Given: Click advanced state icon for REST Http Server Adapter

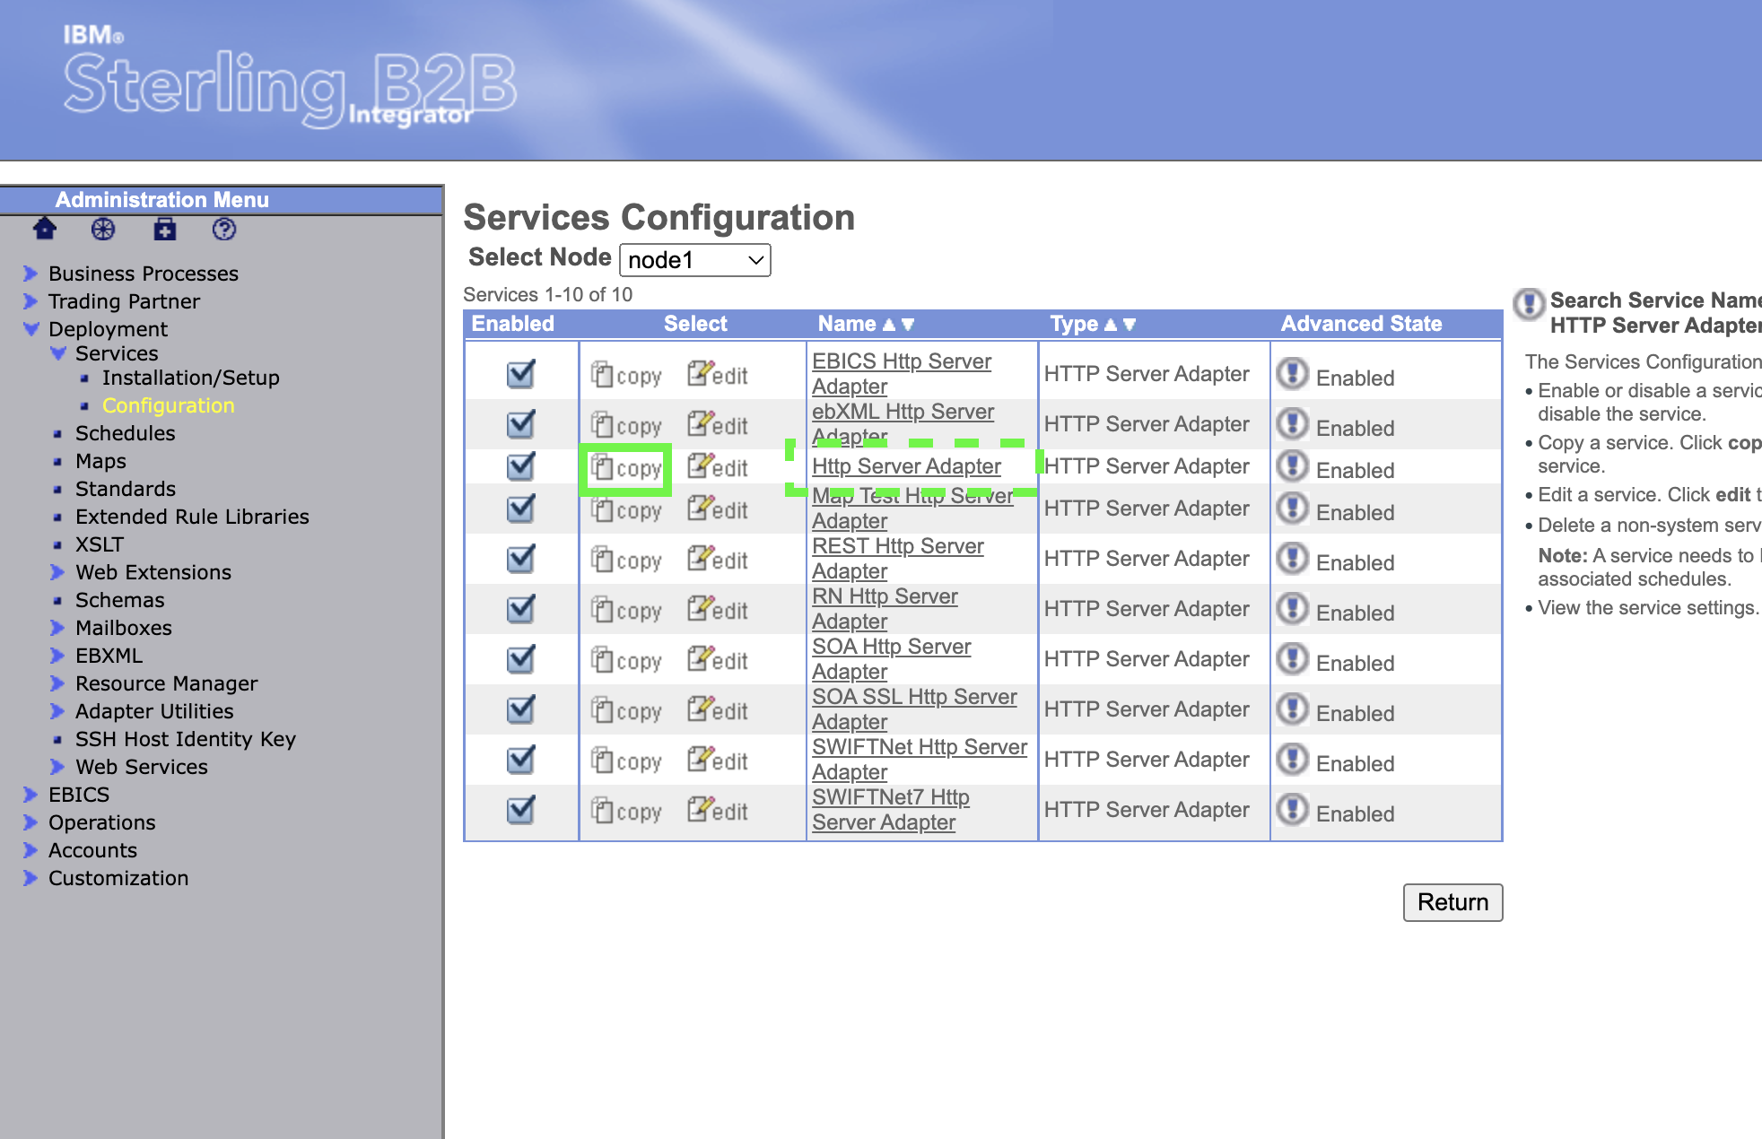Looking at the screenshot, I should (x=1292, y=560).
